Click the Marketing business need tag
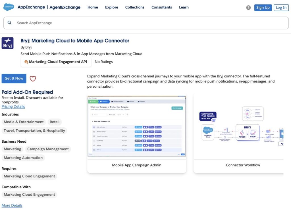291x213 pixels. (13, 149)
